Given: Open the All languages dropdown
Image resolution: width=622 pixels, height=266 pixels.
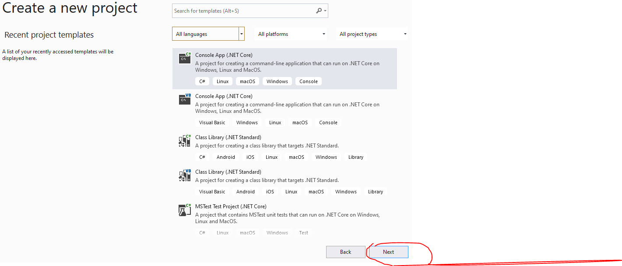Looking at the screenshot, I should [208, 34].
